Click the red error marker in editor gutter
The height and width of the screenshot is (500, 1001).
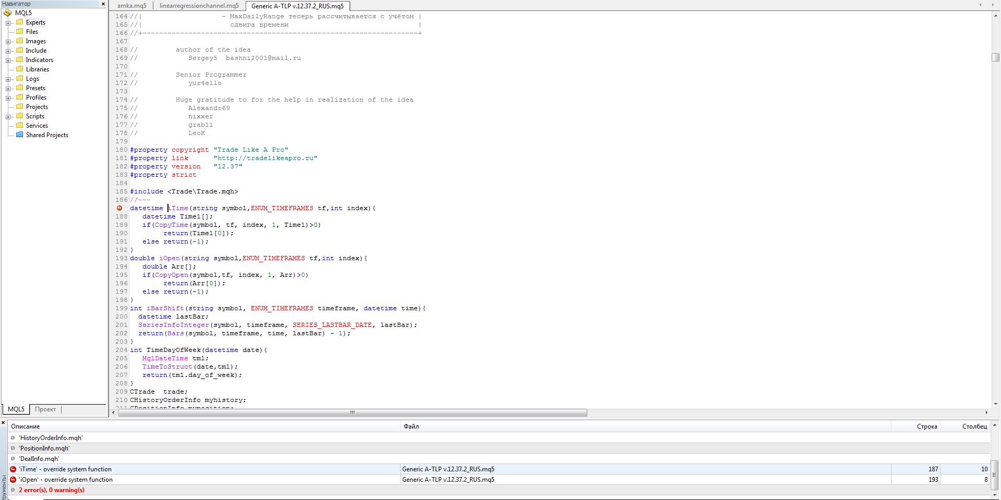pos(119,208)
